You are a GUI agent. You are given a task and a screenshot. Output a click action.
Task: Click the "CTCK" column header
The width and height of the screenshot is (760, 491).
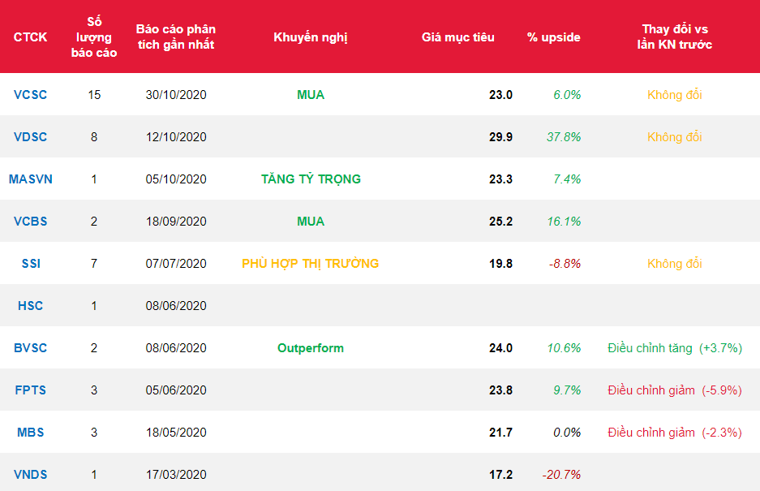coord(31,37)
